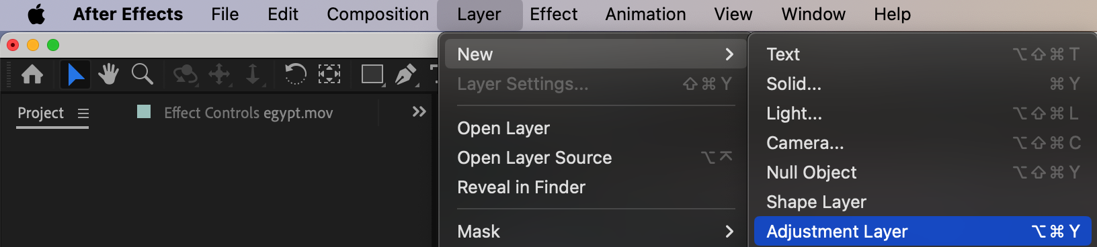Screen dimensions: 1097x247
Task: Select the Pan Behind anchor point tool
Action: click(x=329, y=74)
